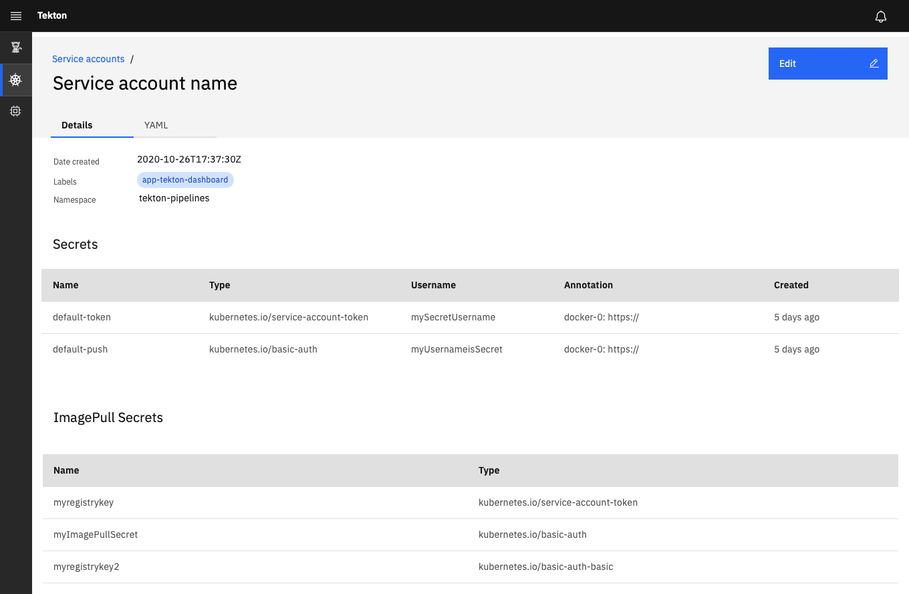Select the Details tab
Image resolution: width=909 pixels, height=594 pixels.
click(x=77, y=125)
